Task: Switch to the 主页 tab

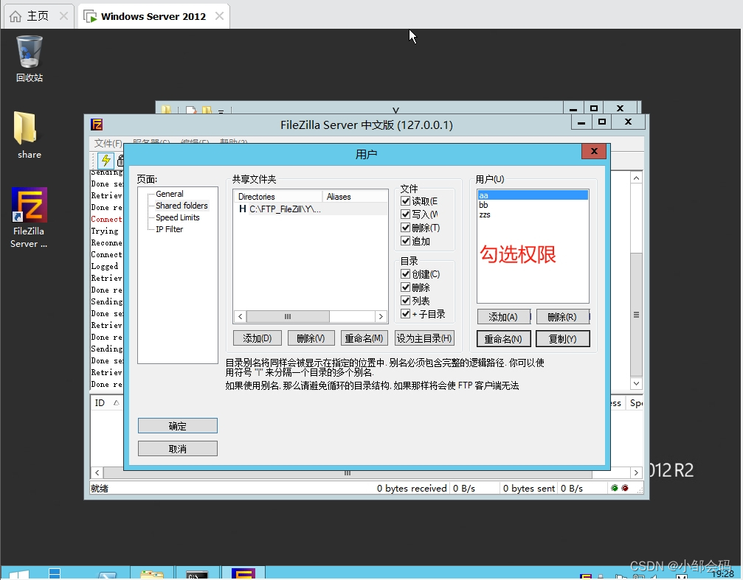Action: point(38,16)
